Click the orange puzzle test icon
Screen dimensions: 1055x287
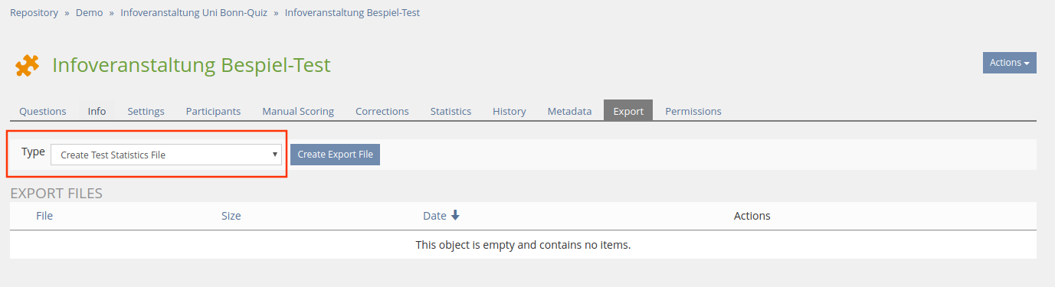coord(27,66)
